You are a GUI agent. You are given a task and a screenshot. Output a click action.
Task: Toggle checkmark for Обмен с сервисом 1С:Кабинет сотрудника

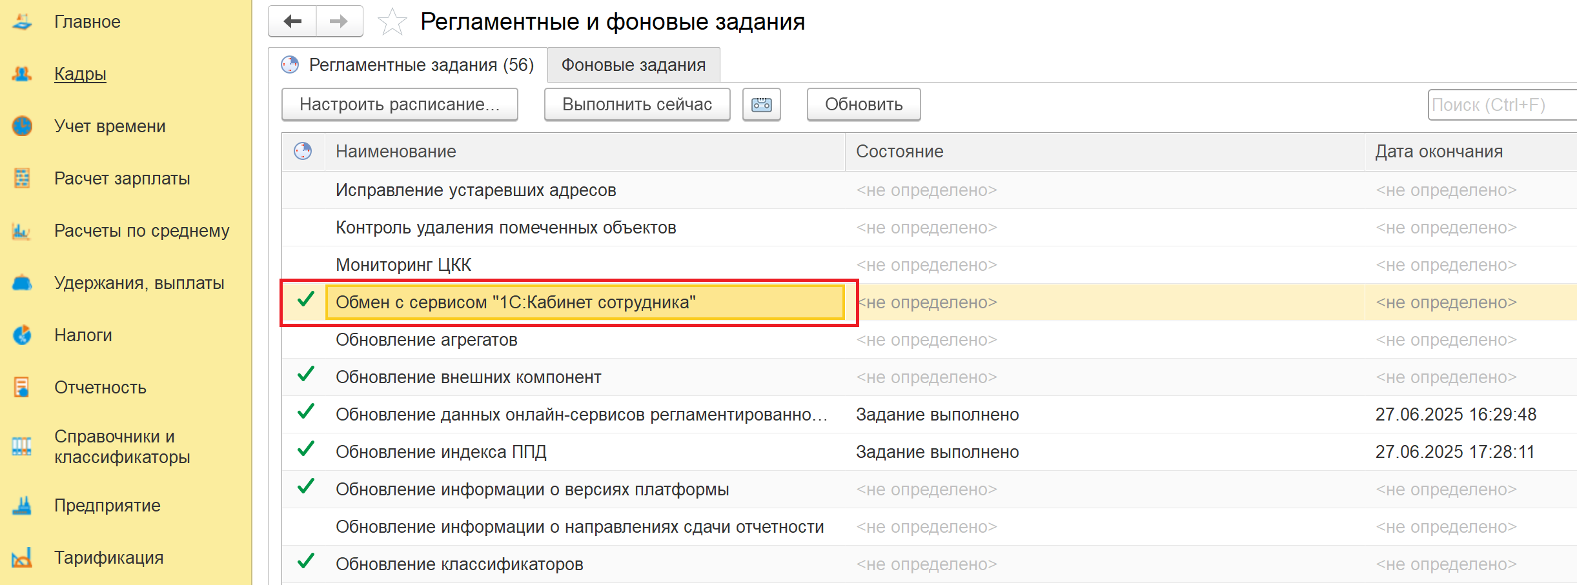tap(305, 300)
